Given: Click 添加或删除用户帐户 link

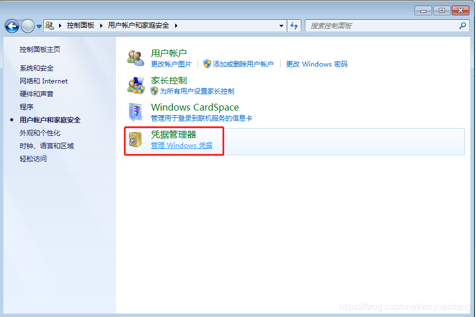Looking at the screenshot, I should click(x=243, y=64).
